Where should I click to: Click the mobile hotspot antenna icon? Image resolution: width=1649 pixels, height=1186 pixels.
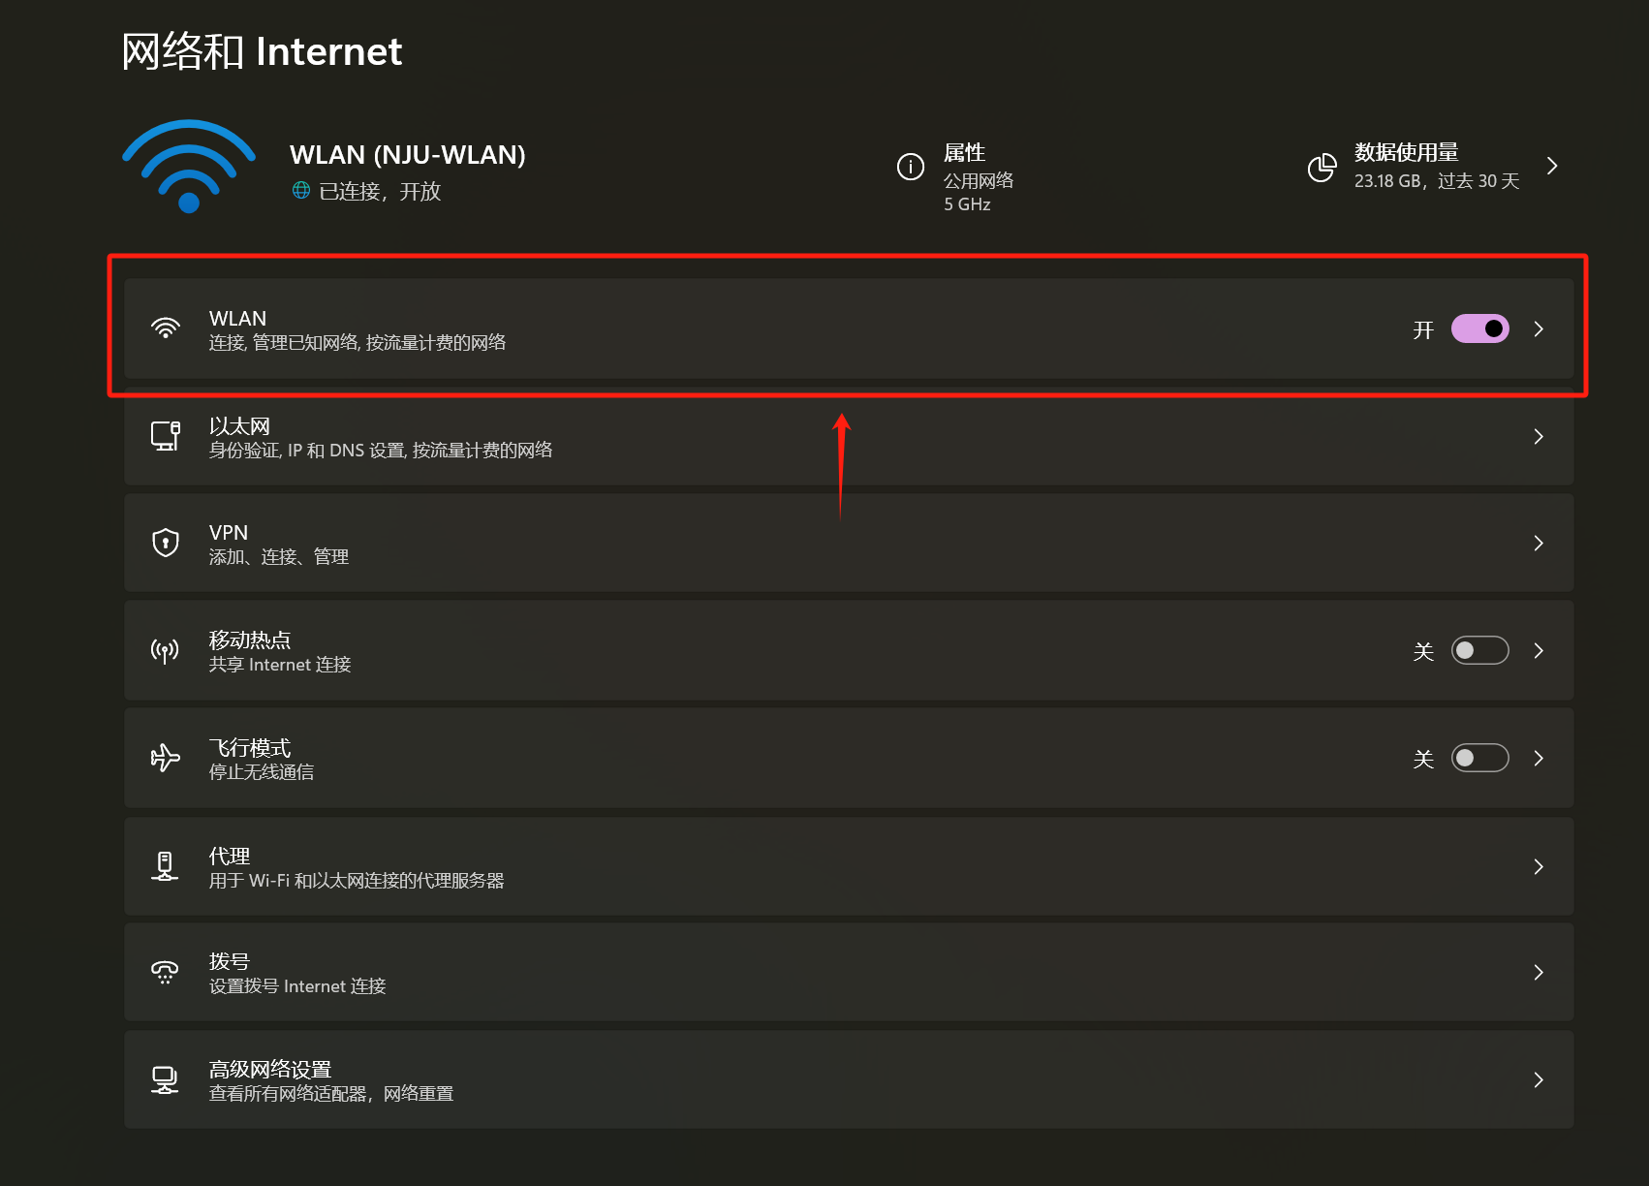(166, 650)
